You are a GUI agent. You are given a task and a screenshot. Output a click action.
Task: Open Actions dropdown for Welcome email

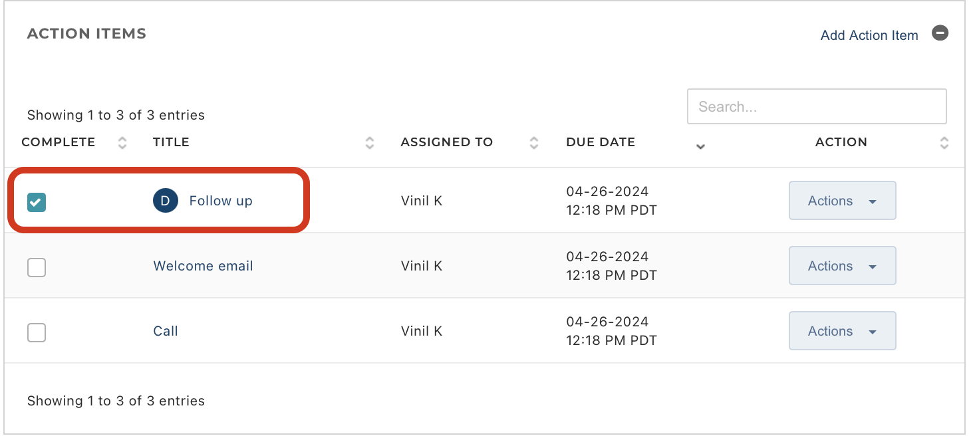(x=843, y=266)
